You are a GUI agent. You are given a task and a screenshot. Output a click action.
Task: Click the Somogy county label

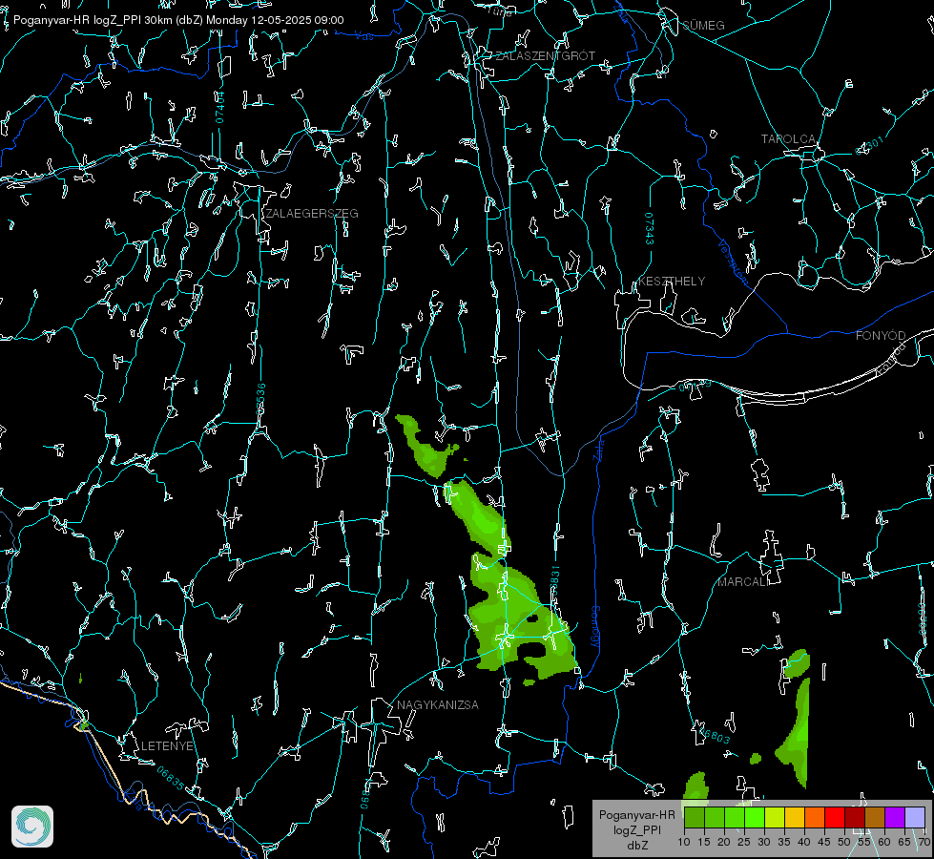tap(595, 627)
